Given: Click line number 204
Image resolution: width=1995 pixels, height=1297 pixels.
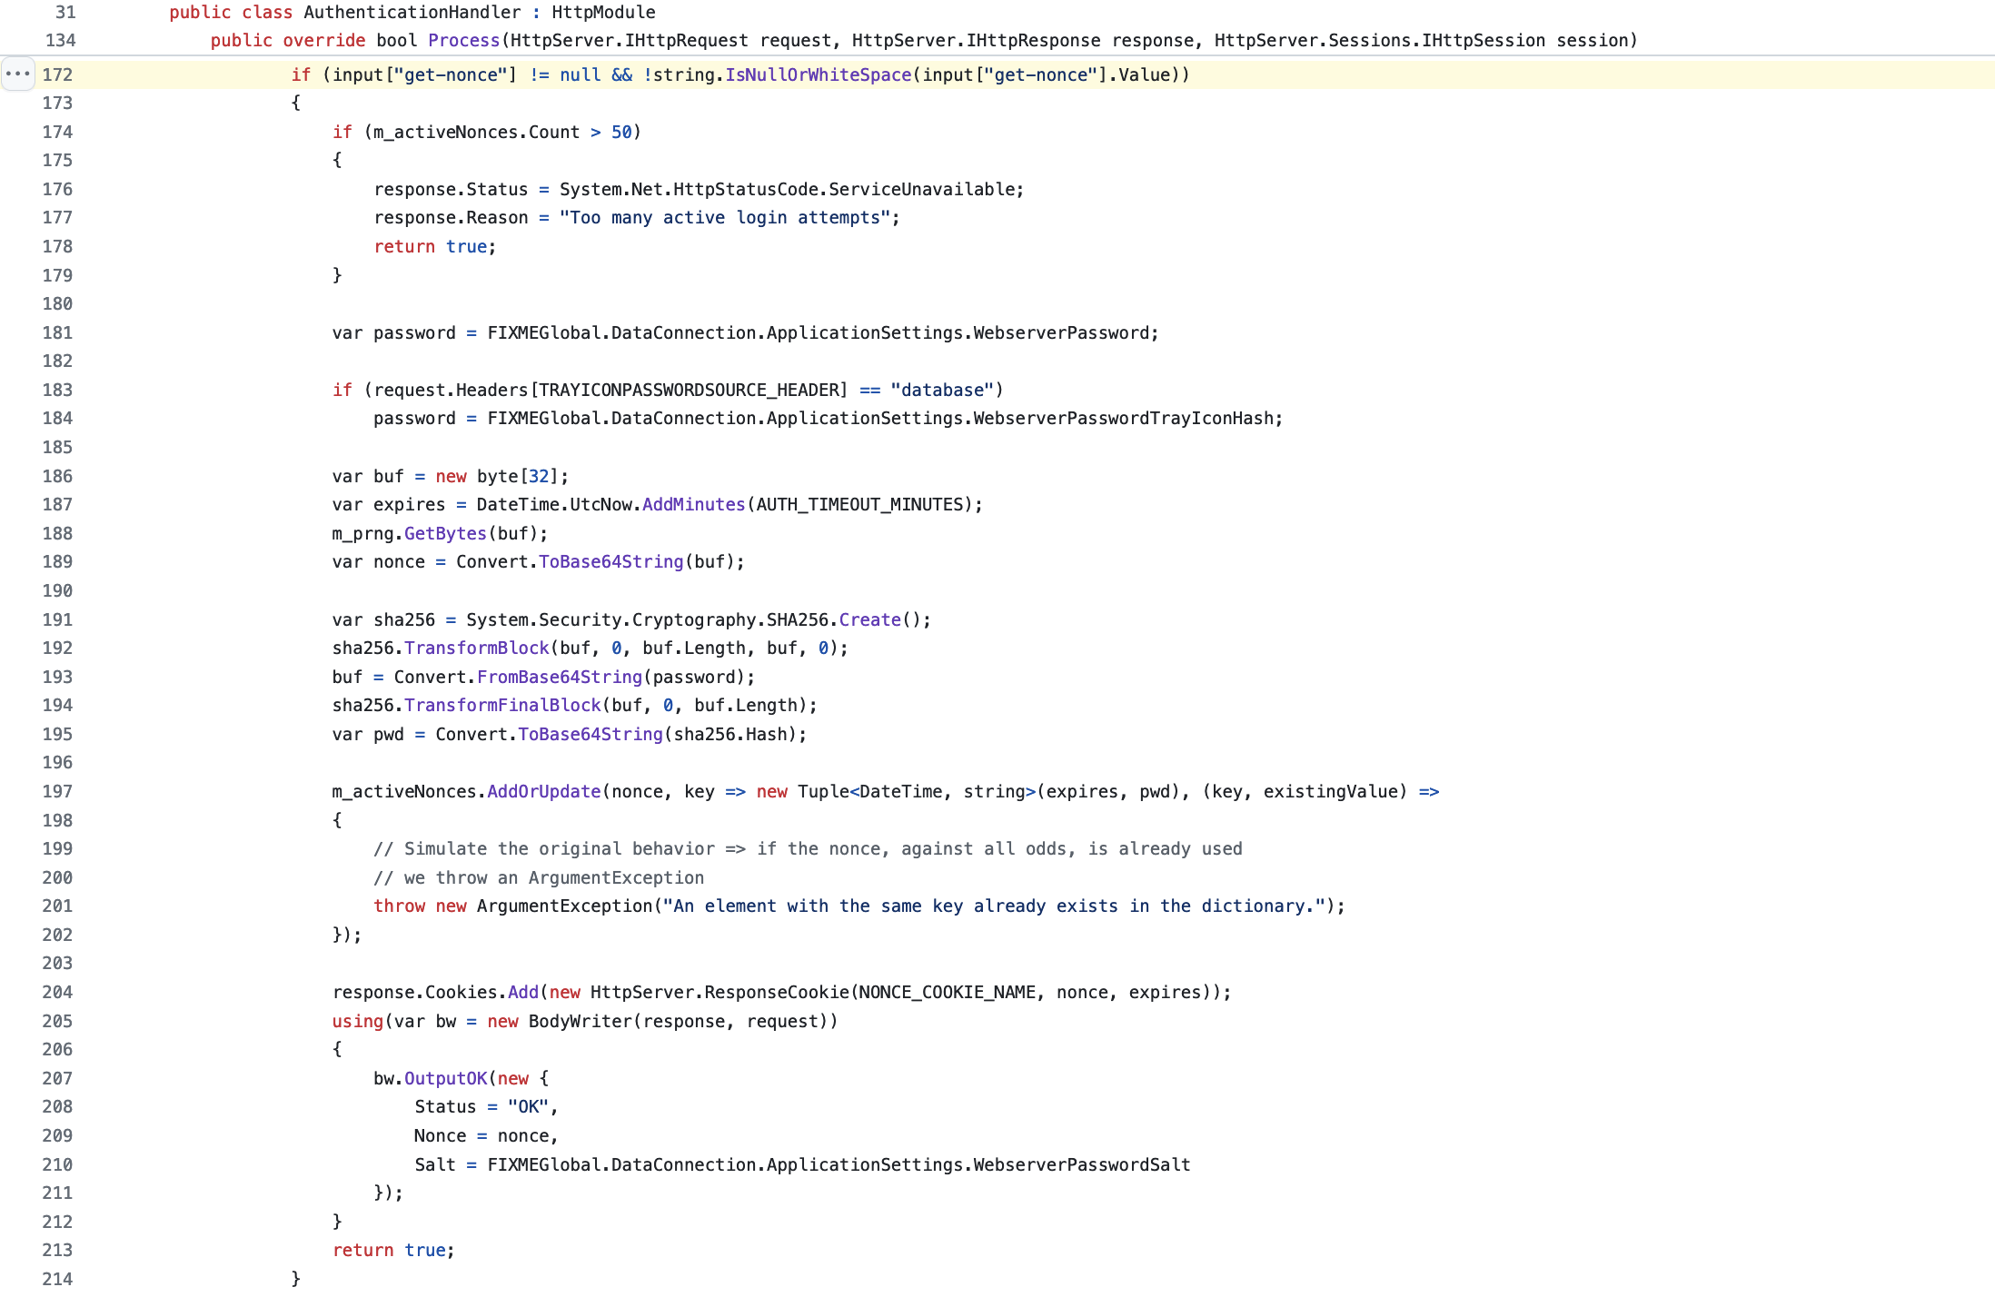Looking at the screenshot, I should [57, 992].
